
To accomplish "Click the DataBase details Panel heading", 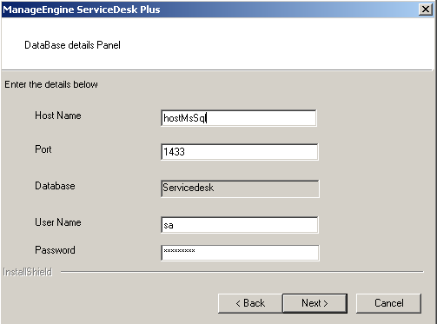I will [x=72, y=45].
